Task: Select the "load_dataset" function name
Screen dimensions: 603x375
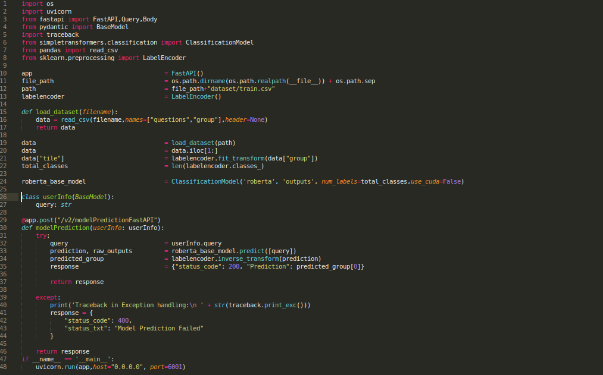Action: click(x=57, y=111)
